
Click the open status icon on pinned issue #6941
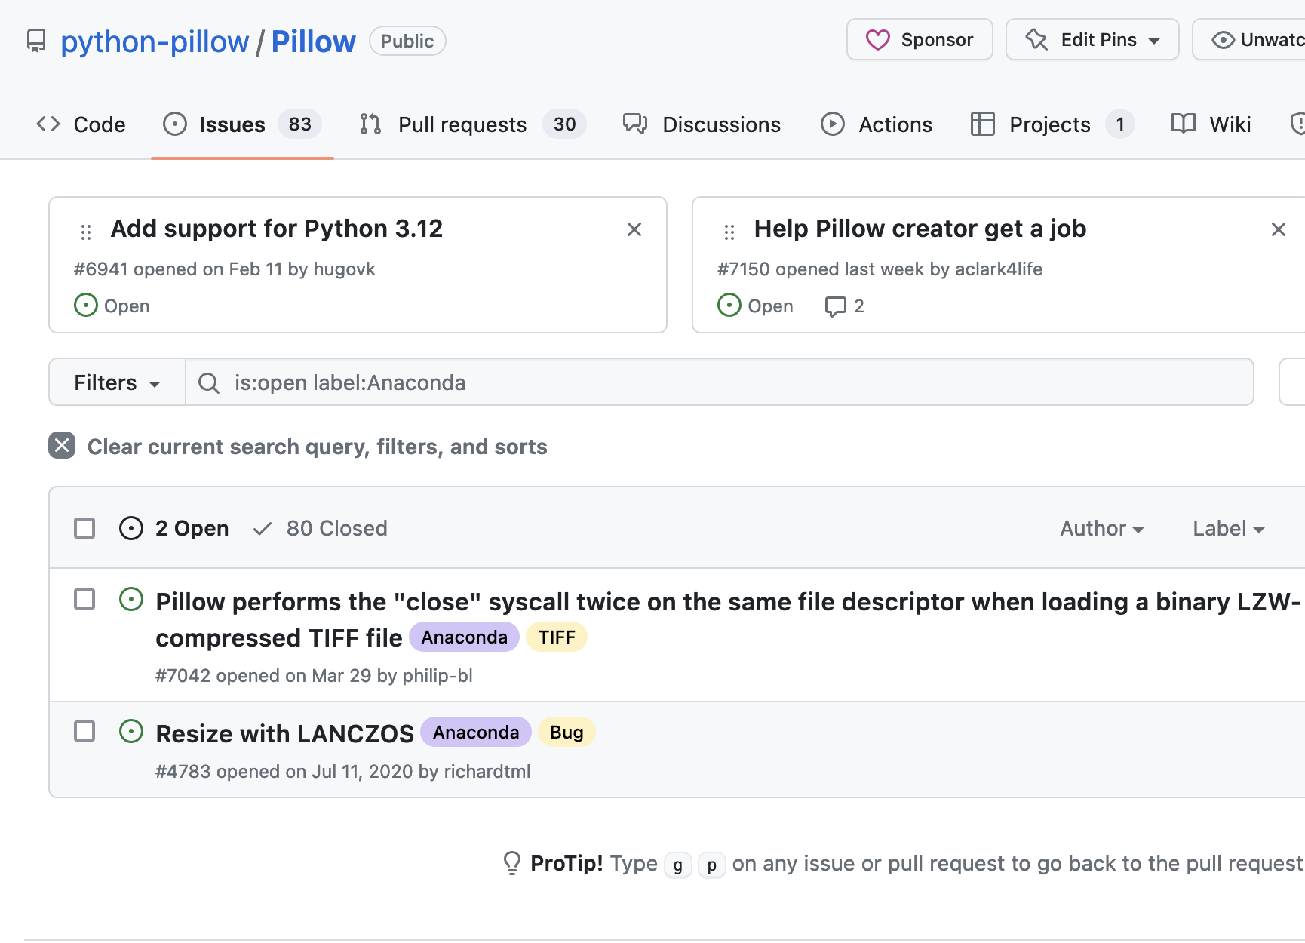pos(86,305)
